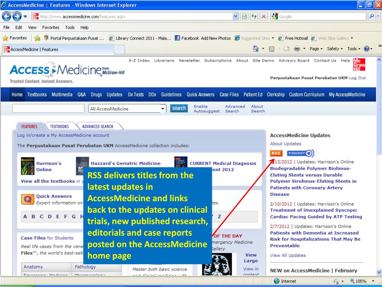Click the Home toolbar icon
The width and height of the screenshot is (382, 287).
[256, 49]
